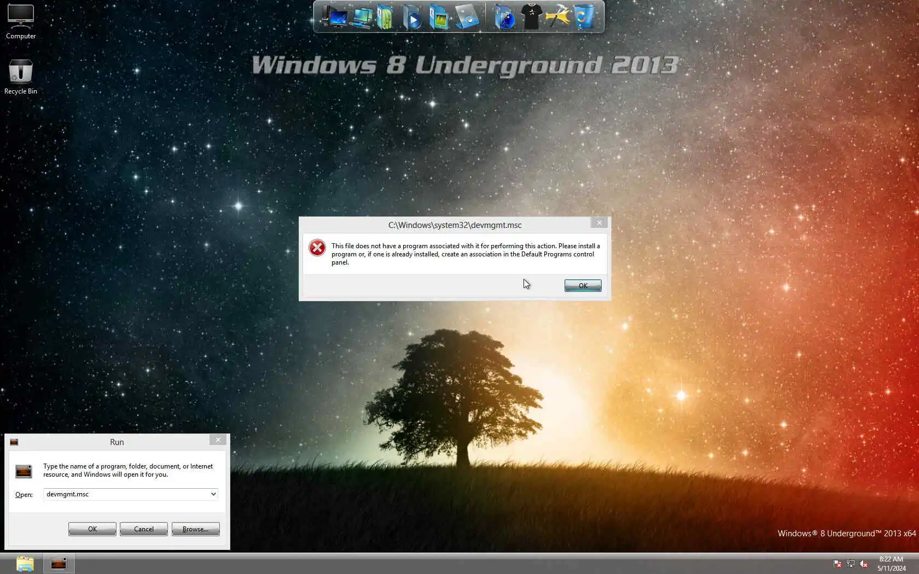
Task: Click Cancel in the Run dialog
Action: click(x=144, y=529)
